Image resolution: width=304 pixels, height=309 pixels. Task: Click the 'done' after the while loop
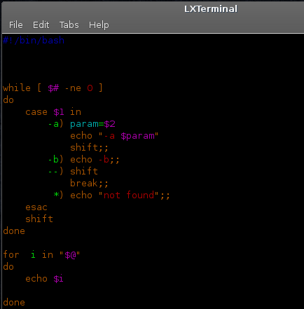click(x=14, y=231)
